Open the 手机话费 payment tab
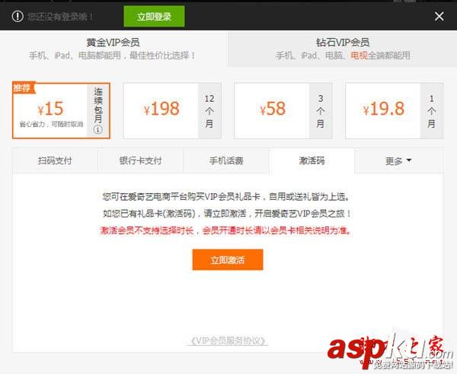 coord(226,160)
